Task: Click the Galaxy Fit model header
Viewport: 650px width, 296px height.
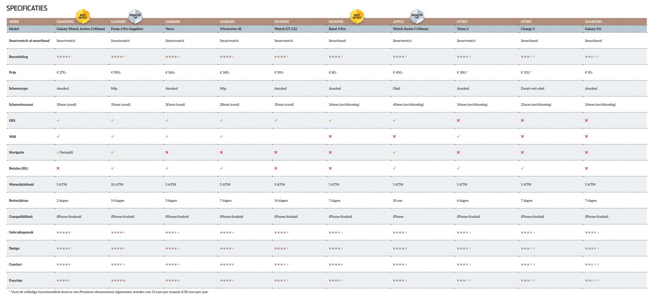Action: 593,29
